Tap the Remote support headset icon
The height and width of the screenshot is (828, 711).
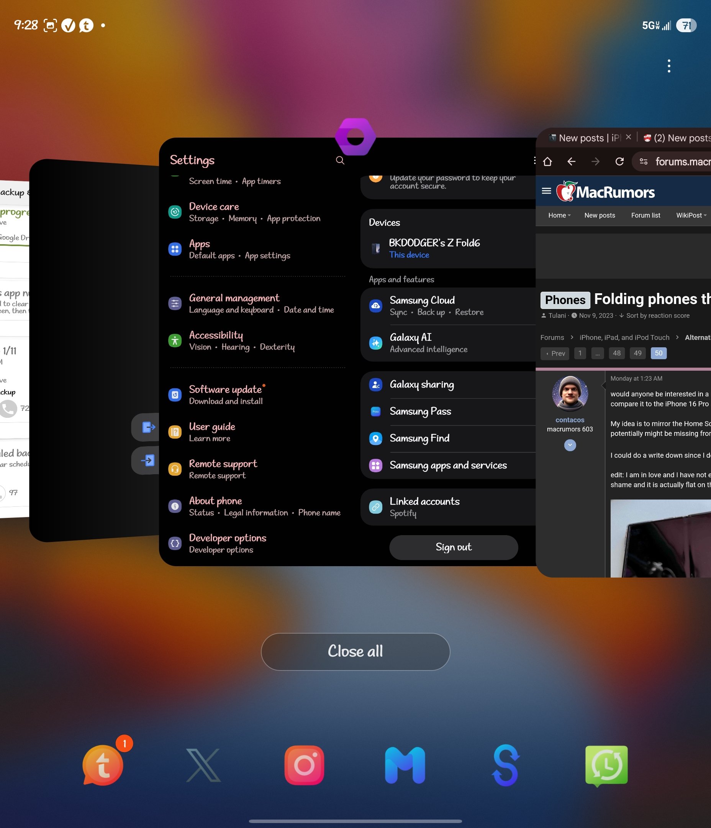click(x=175, y=469)
